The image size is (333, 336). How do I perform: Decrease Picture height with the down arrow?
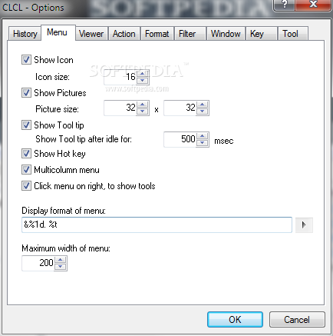(203, 111)
